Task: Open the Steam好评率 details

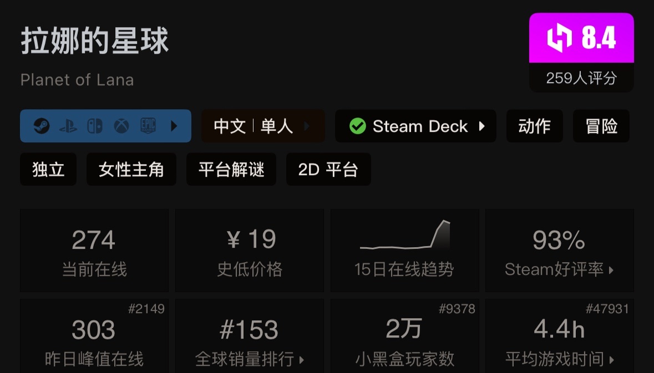Action: point(559,269)
